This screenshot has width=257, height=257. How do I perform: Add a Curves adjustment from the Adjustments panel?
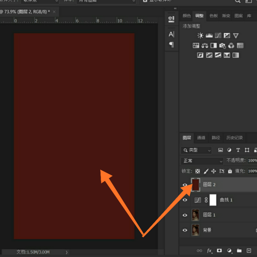click(x=218, y=35)
